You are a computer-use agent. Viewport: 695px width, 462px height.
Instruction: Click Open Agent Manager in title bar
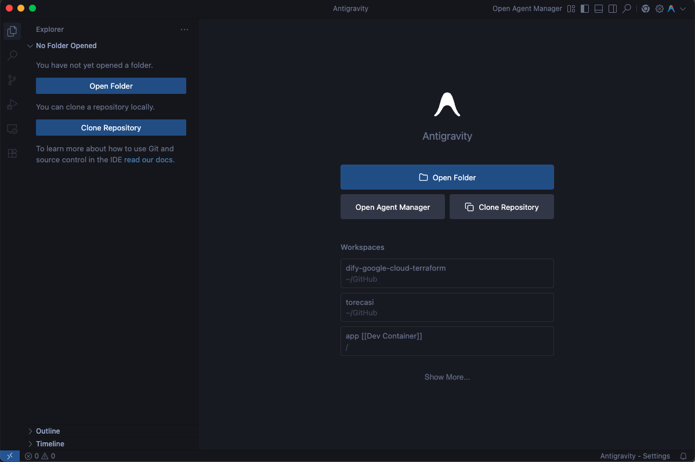[x=527, y=9]
